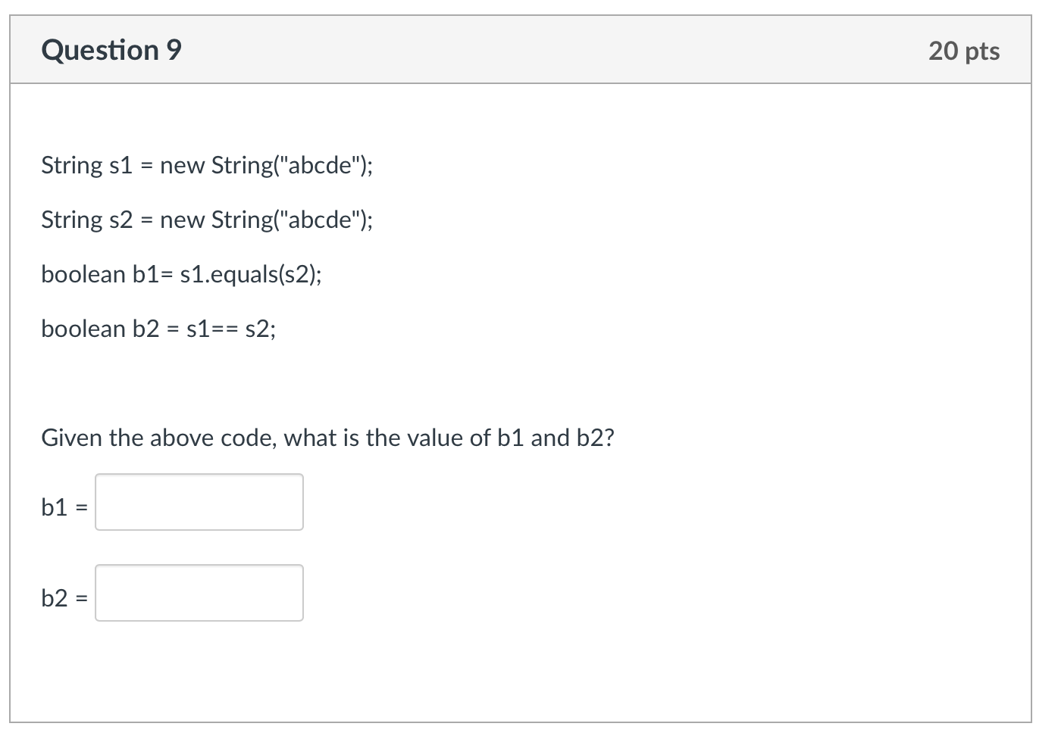Click the String s2 declaration line
Image resolution: width=1058 pixels, height=739 pixels.
pos(207,220)
